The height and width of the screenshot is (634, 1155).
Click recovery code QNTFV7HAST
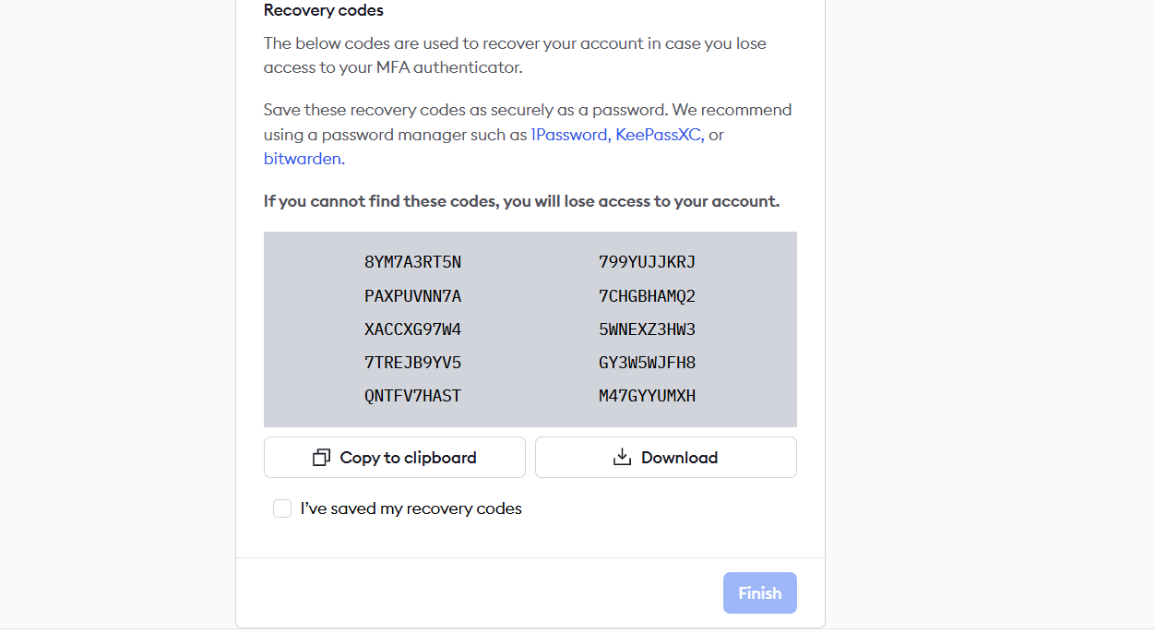412,396
